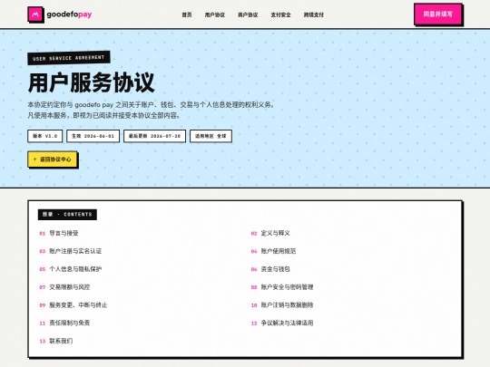Screen dimensions: 490x367
Task: Jump to section 11 责任限制与免责
Action: click(64, 323)
